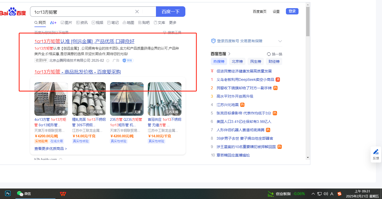Open Photoshop from the taskbar
The width and height of the screenshot is (382, 199).
tap(8, 194)
